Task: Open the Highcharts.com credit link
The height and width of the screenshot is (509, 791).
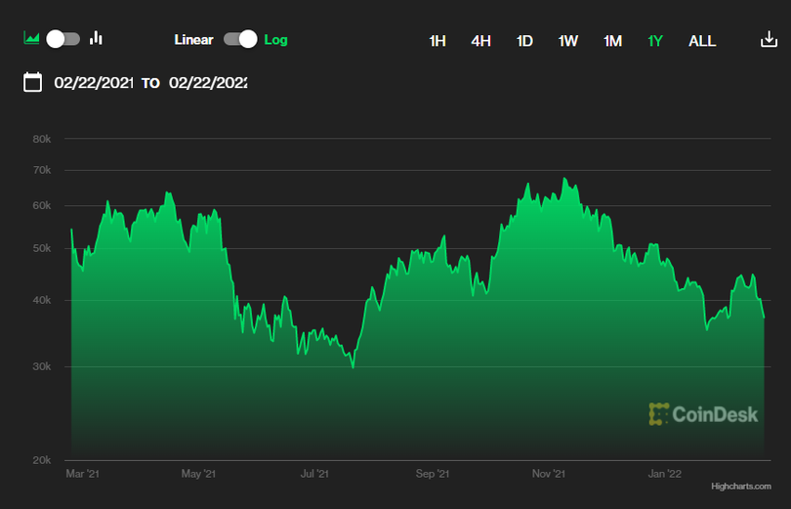Action: [x=740, y=486]
